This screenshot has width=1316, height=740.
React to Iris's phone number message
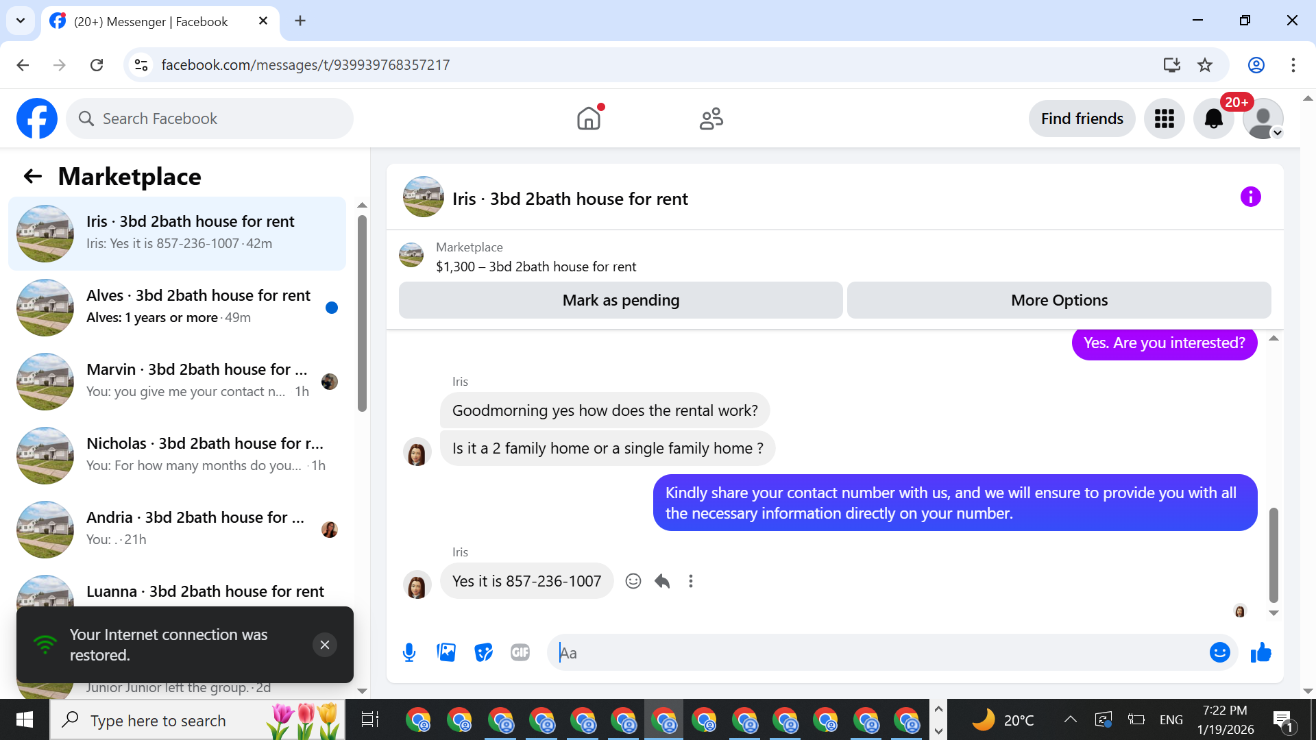click(633, 581)
